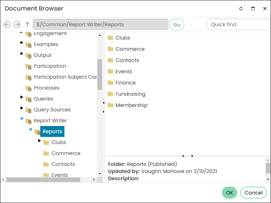Expand the Clubs node in tree

coord(40,141)
